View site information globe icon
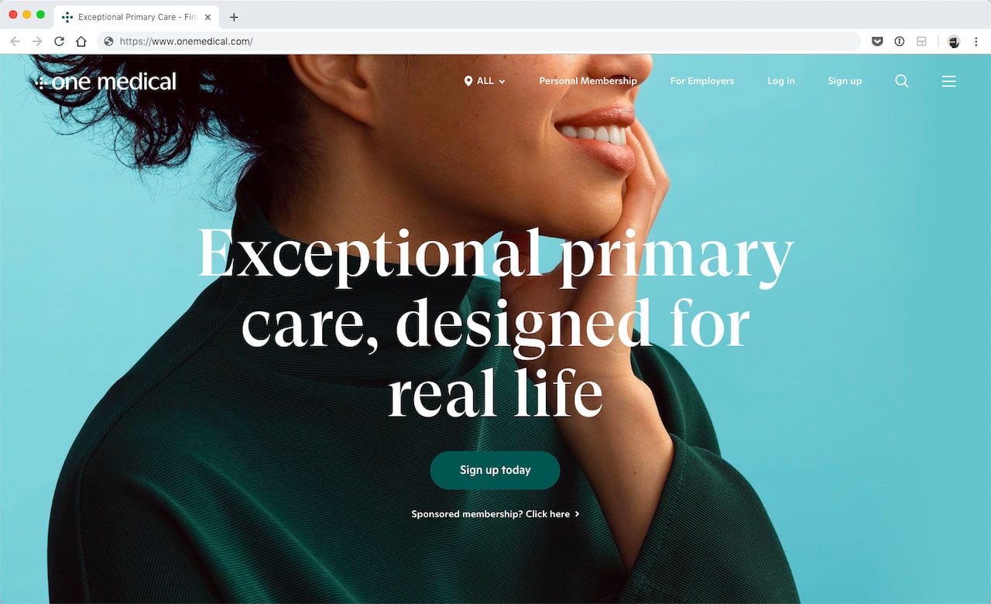The width and height of the screenshot is (991, 604). pos(108,42)
